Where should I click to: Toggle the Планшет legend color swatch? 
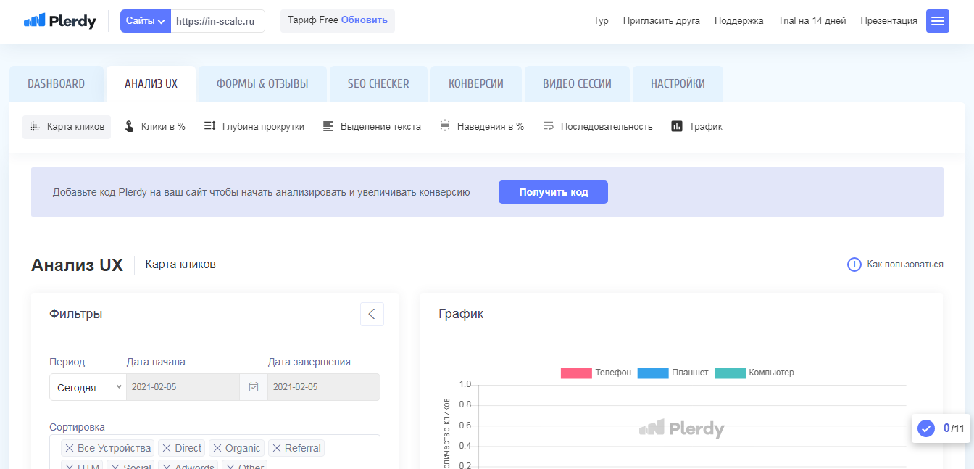(x=653, y=373)
